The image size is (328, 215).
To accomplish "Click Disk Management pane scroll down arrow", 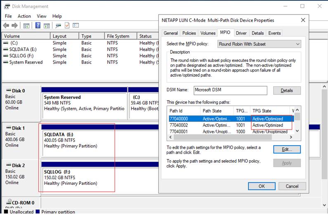I will 324,205.
